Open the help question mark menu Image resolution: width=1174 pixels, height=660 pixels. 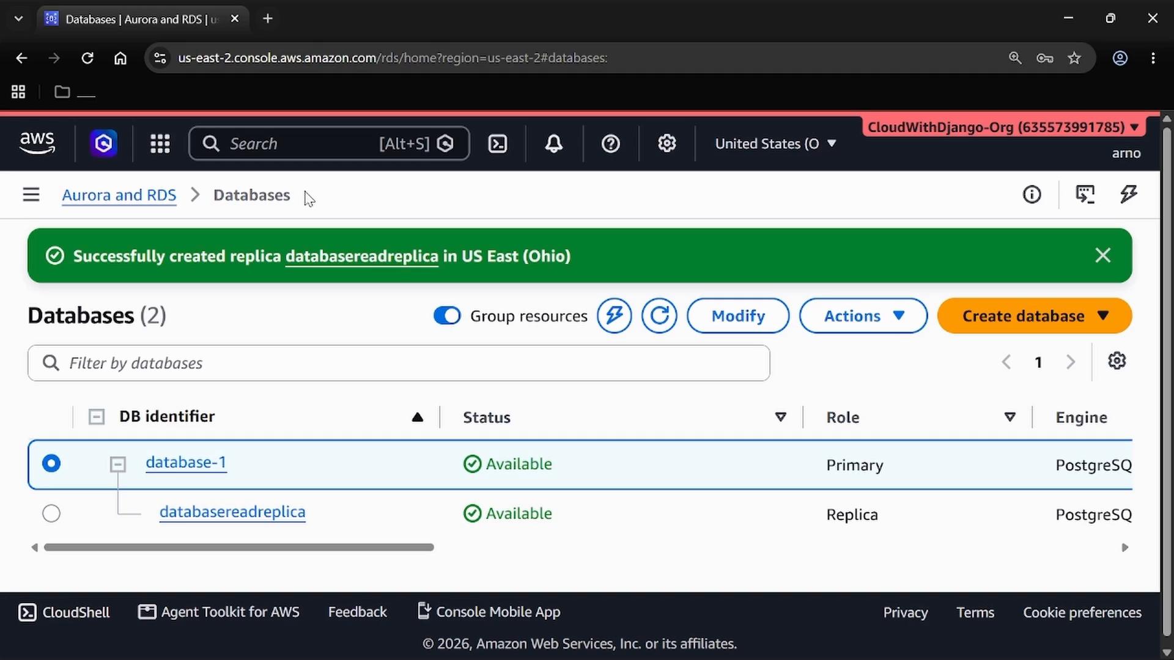611,144
